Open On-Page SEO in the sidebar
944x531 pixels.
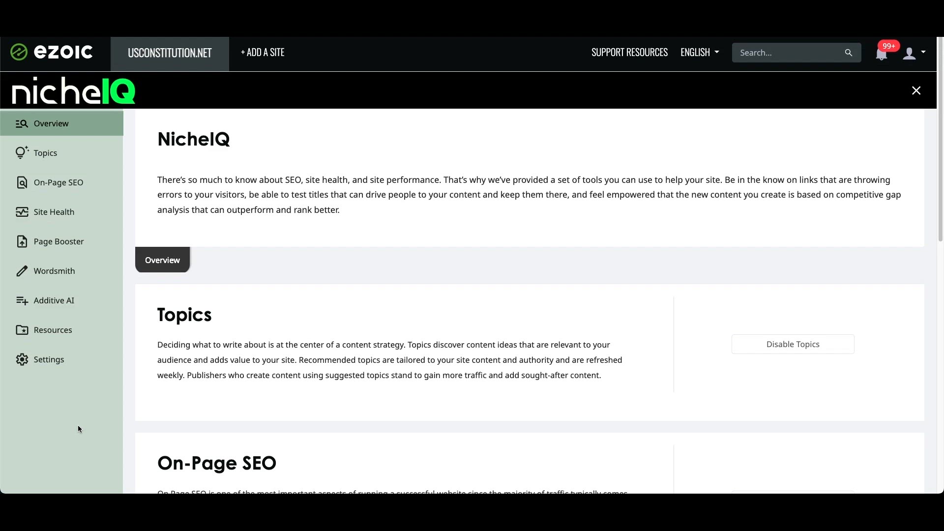coord(61,182)
